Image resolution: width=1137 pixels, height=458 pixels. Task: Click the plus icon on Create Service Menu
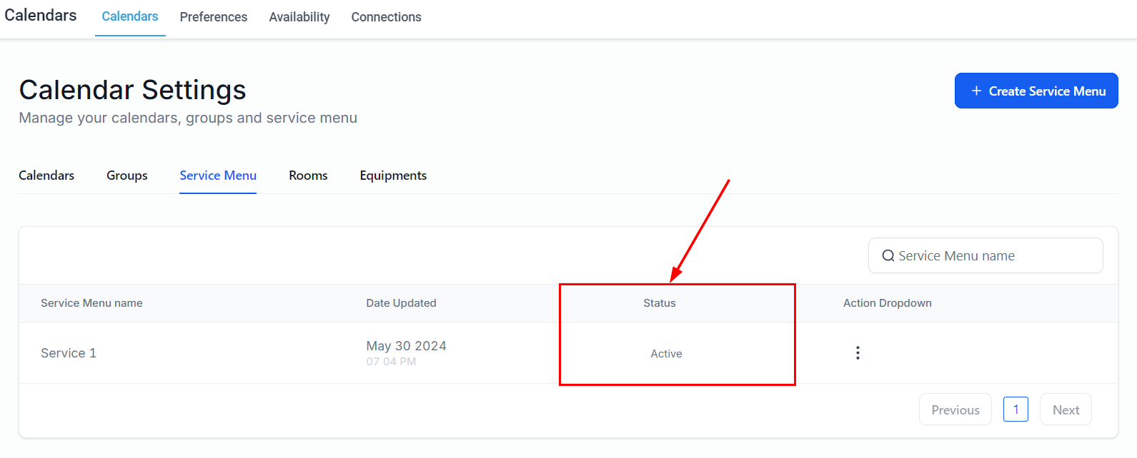pyautogui.click(x=976, y=91)
